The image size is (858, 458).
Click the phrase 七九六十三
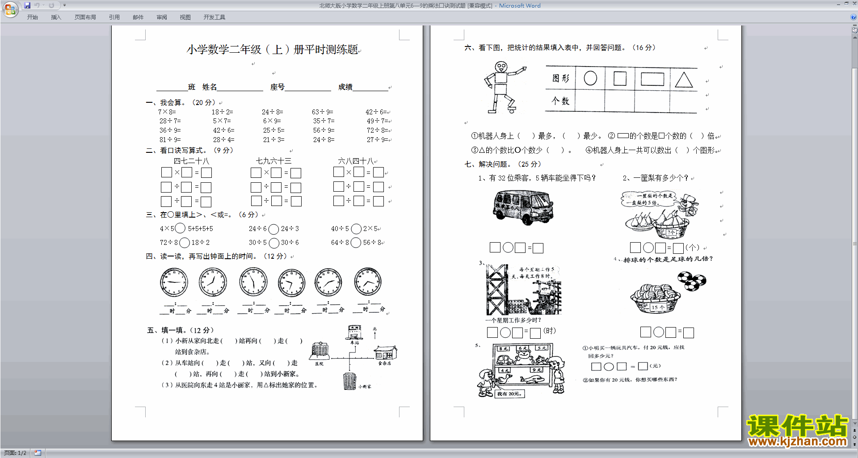point(273,161)
